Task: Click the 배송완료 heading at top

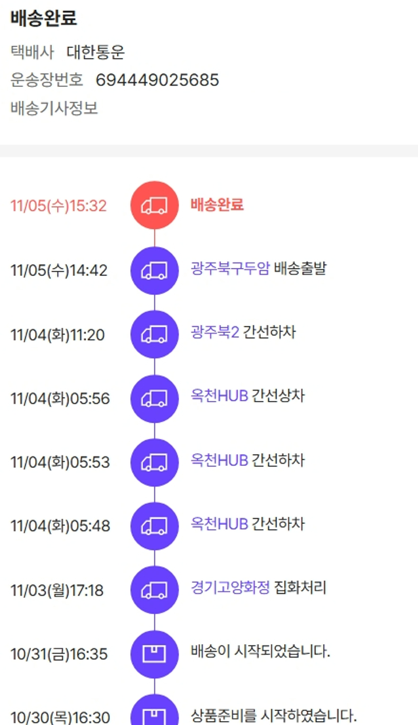Action: pyautogui.click(x=43, y=18)
